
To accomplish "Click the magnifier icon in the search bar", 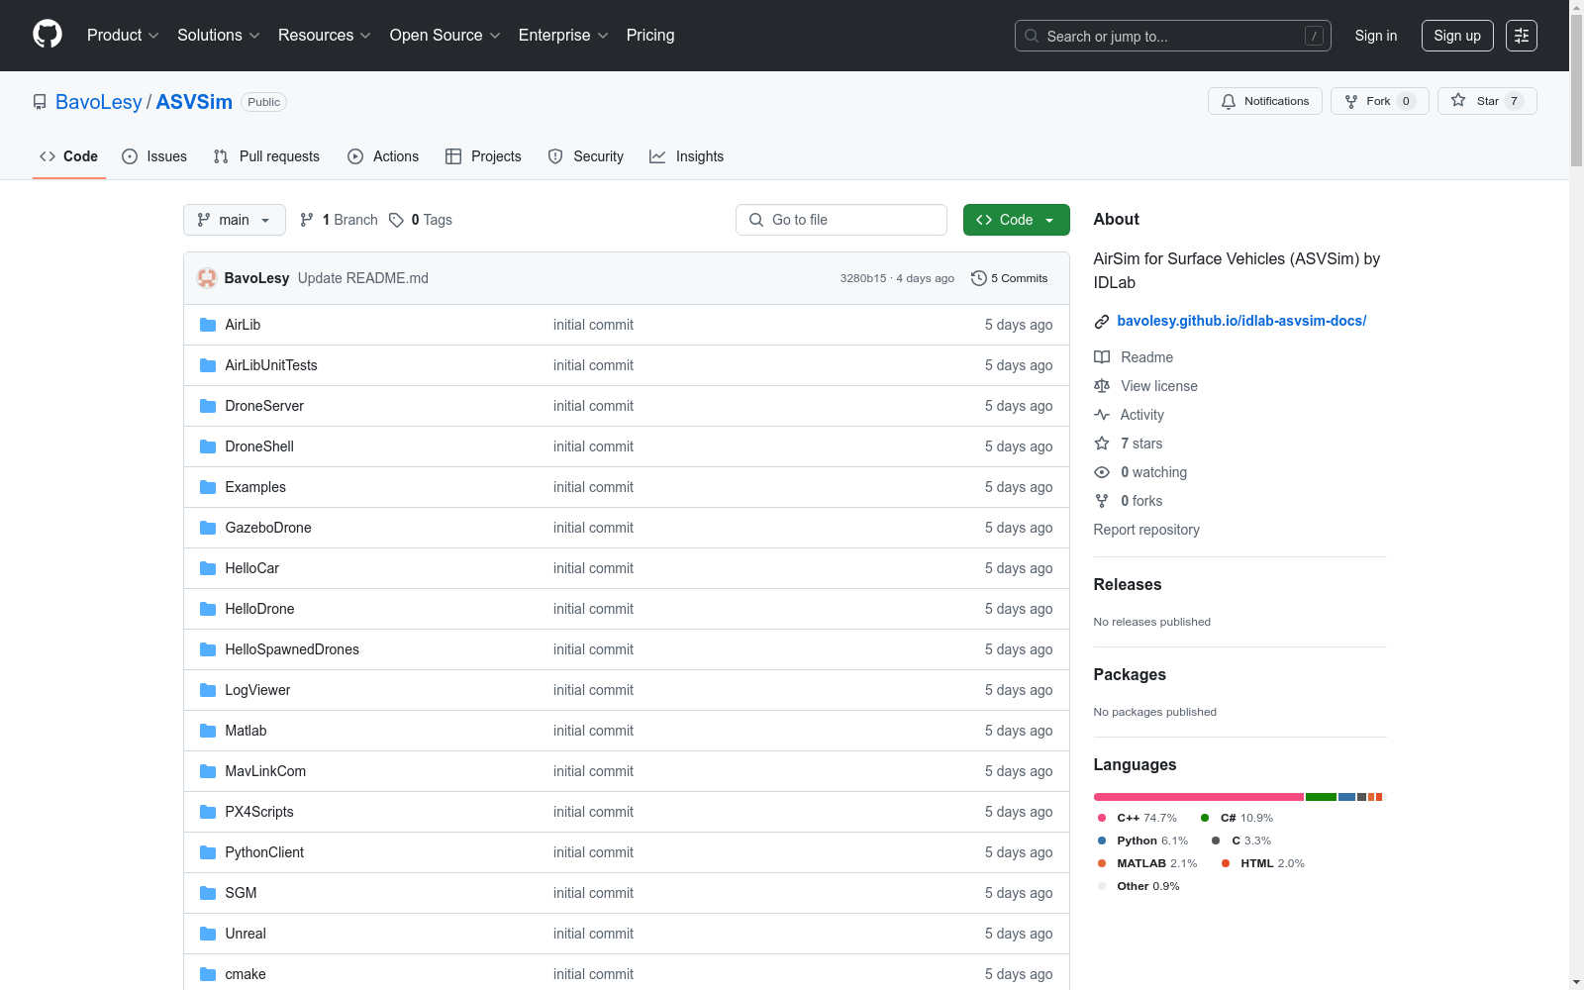I will pos(1032,36).
